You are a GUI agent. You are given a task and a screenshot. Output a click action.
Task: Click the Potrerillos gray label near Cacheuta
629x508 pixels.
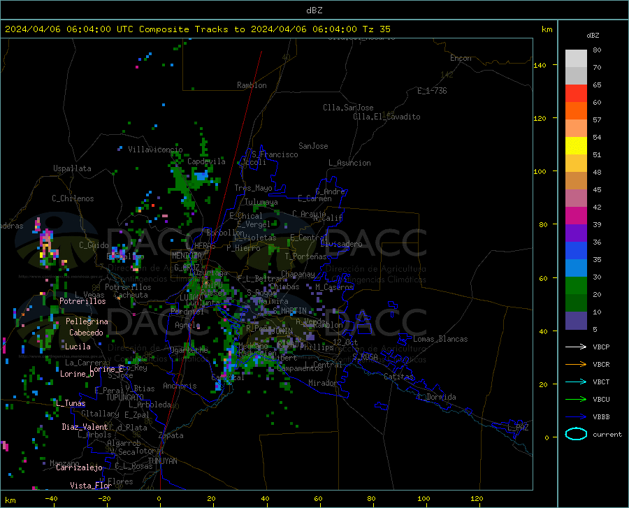[128, 287]
